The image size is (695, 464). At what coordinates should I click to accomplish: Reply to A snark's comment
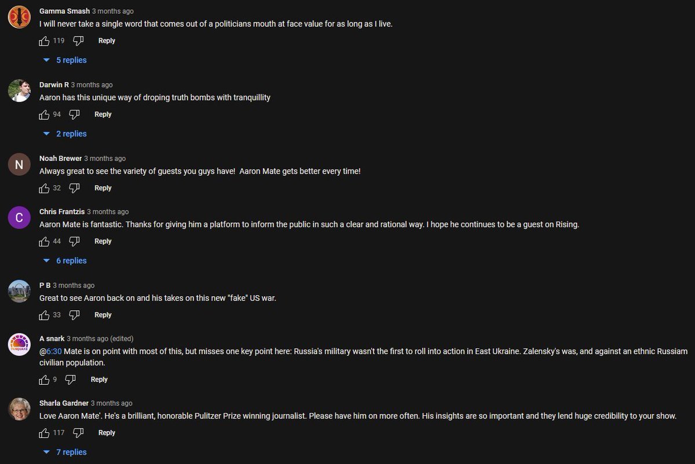[x=99, y=380]
